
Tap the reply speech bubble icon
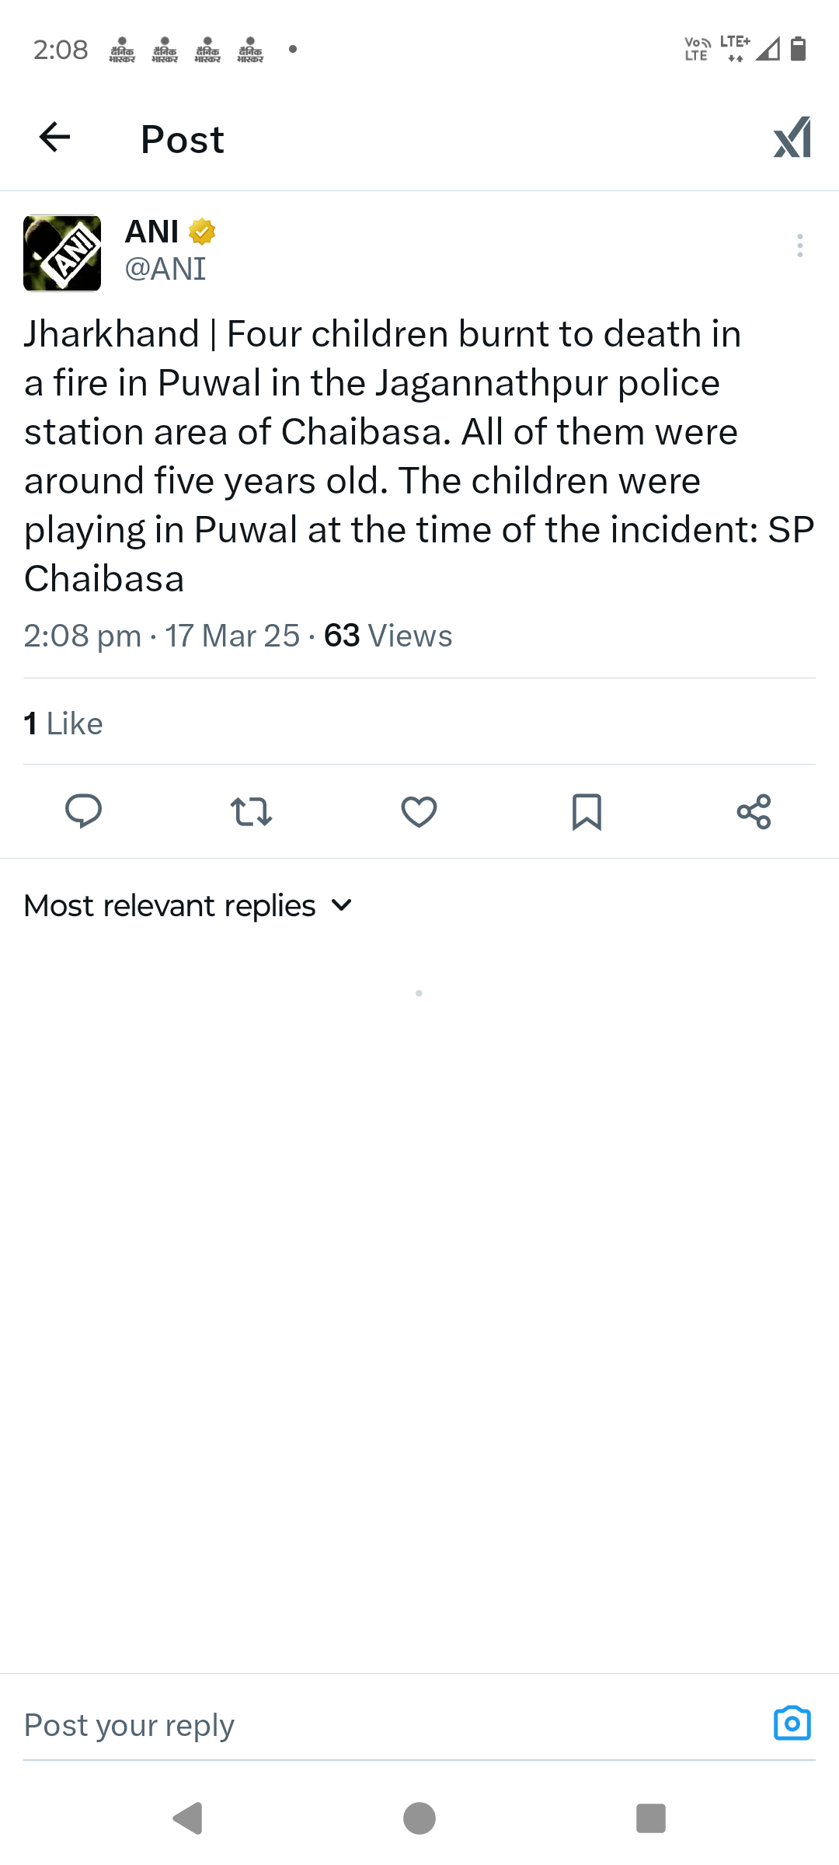[x=83, y=811]
